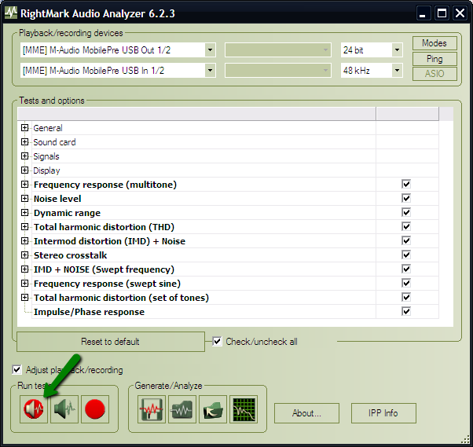Click the IPP Info button

click(383, 413)
